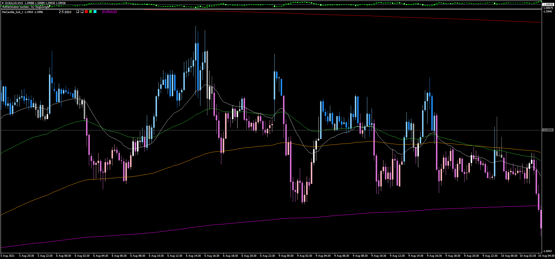
Task: Click the 2.6 pips spread label
Action: (65, 12)
